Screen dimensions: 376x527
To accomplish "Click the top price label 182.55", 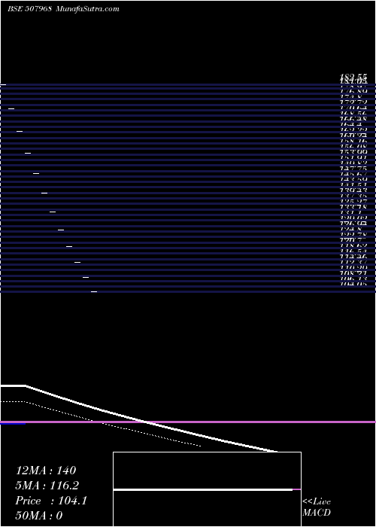I will (353, 77).
